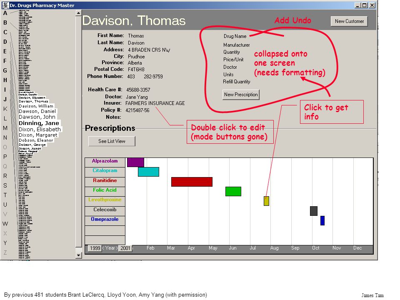Jump to letter S in the index
The height and width of the screenshot is (300, 400).
[5, 185]
